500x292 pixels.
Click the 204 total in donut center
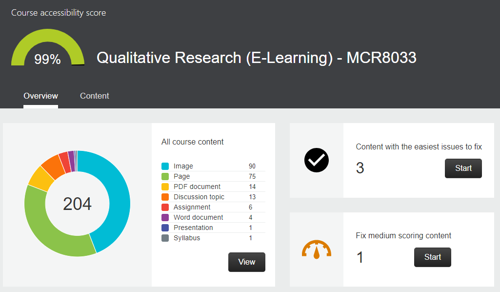pyautogui.click(x=77, y=204)
